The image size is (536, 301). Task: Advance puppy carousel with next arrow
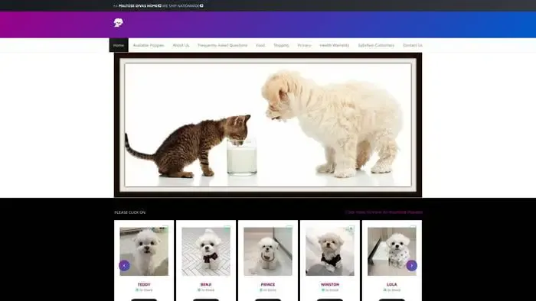[412, 265]
